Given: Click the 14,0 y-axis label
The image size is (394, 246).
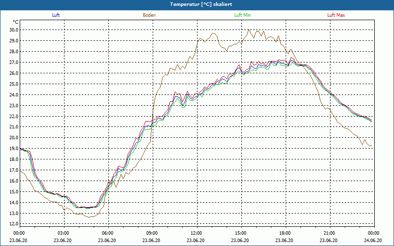Looking at the screenshot, I should 14,202.
